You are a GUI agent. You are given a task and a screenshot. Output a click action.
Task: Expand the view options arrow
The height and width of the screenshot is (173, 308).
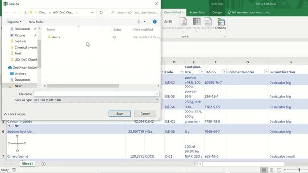[x=145, y=22]
